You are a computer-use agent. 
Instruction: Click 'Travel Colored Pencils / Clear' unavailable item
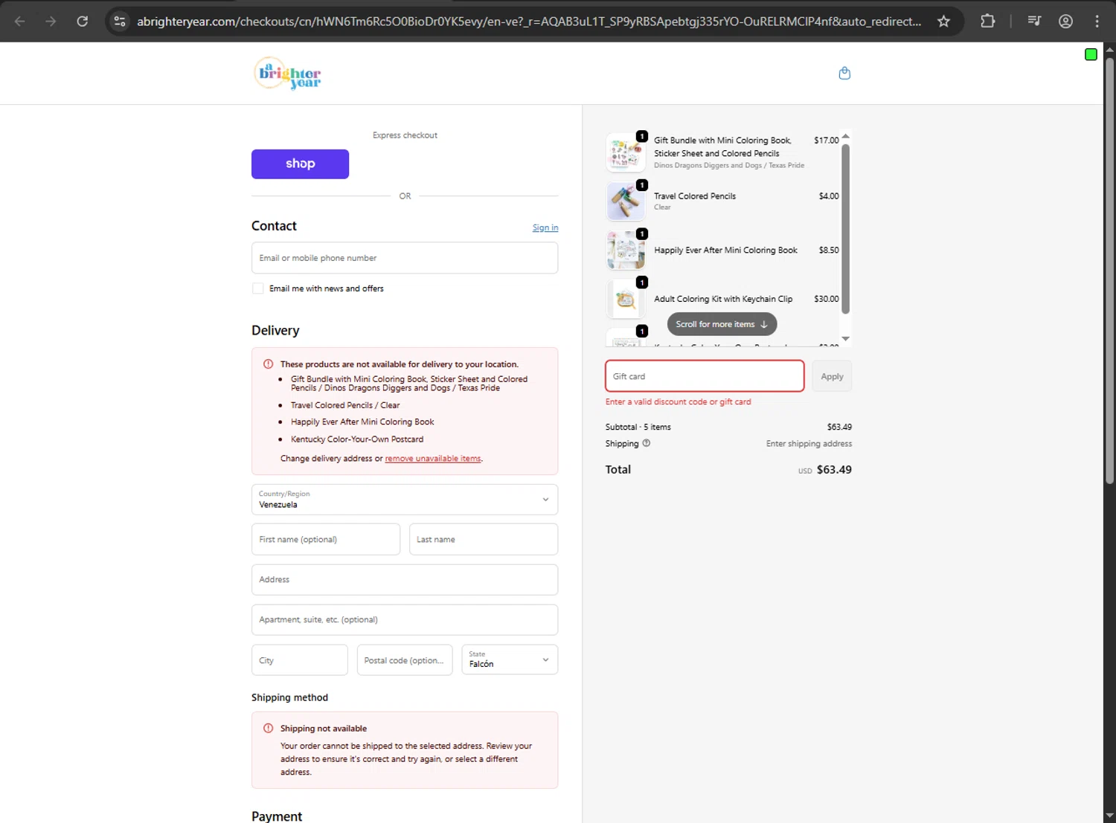(345, 405)
